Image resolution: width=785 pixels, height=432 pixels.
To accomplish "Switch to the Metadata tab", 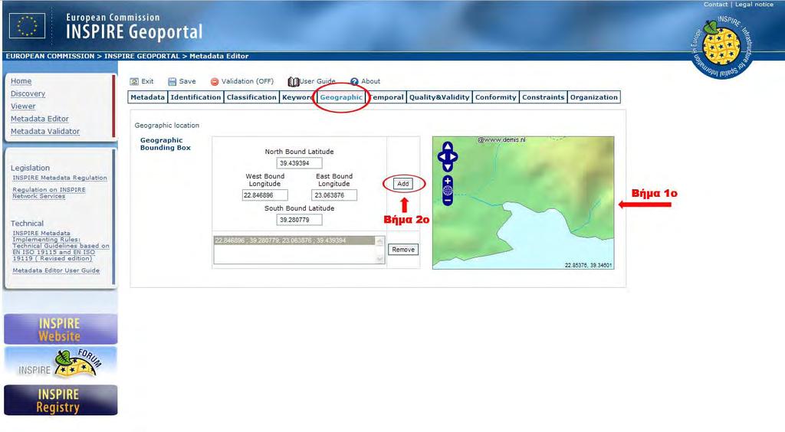I will [148, 97].
